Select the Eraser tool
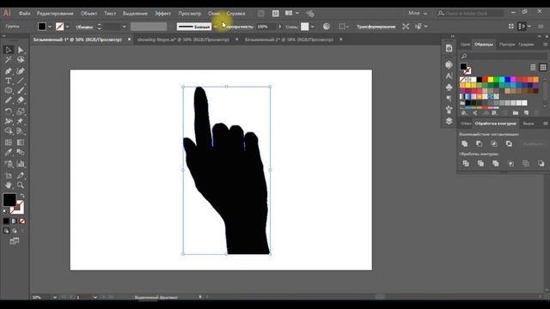 click(21, 100)
